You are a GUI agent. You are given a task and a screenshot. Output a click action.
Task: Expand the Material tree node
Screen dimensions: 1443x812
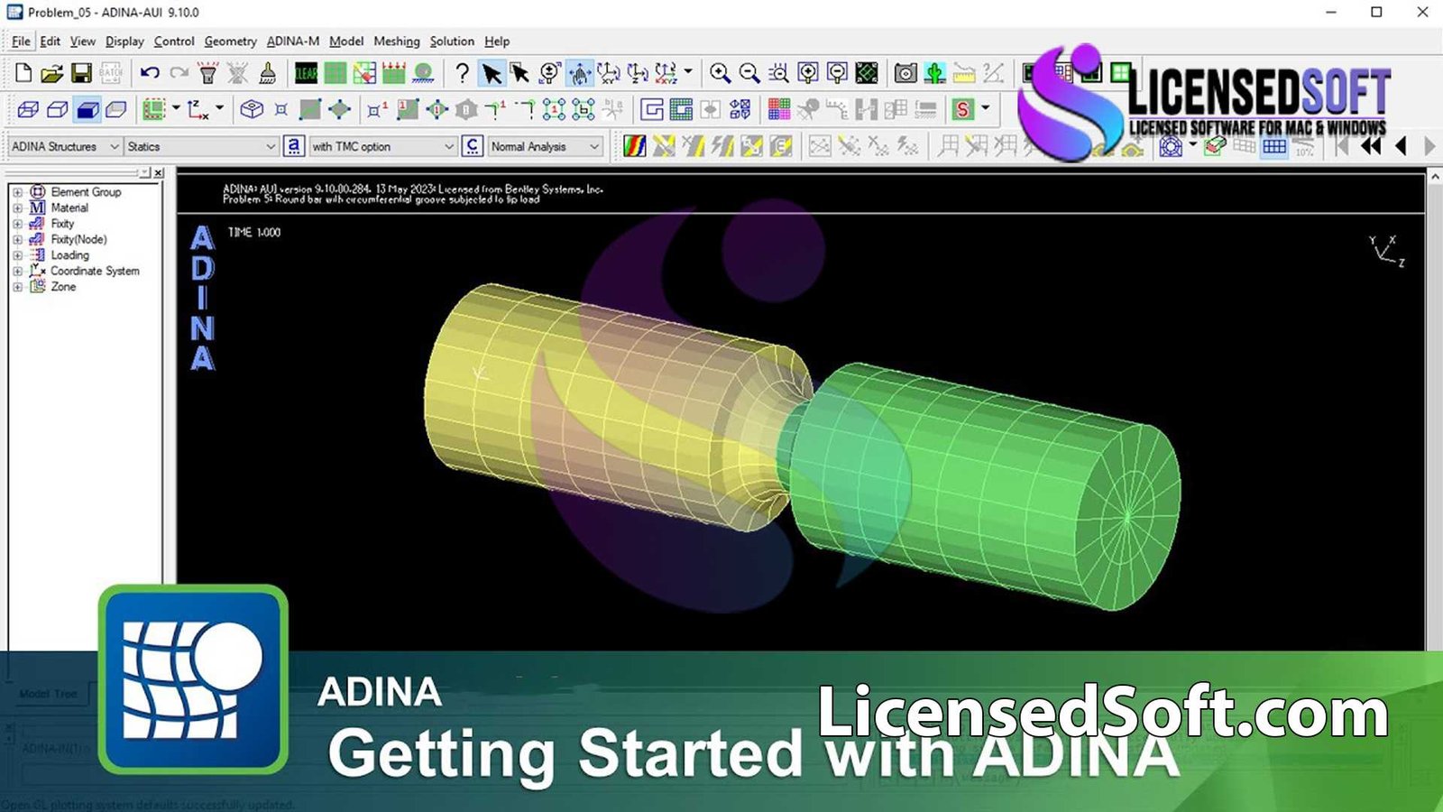(17, 208)
